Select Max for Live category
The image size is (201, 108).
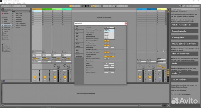[6, 29]
